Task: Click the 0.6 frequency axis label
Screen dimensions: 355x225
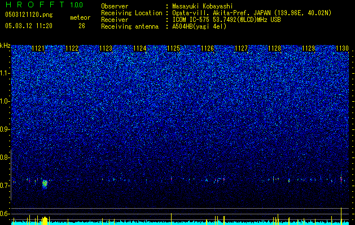Action: pyautogui.click(x=5, y=214)
